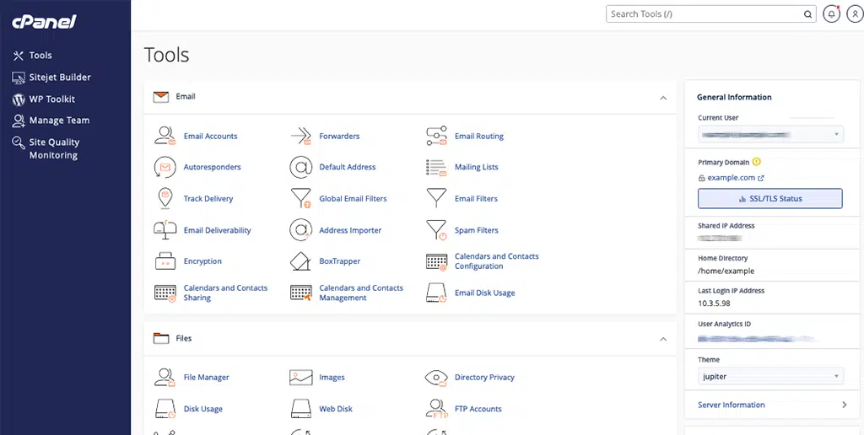The width and height of the screenshot is (864, 435).
Task: Click the Last Login IP 10.3.5.98
Action: pyautogui.click(x=714, y=303)
